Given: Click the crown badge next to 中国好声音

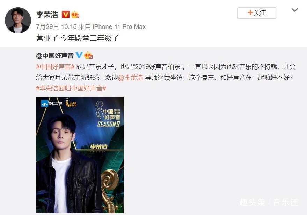Looking at the screenshot, I should pyautogui.click(x=88, y=55).
